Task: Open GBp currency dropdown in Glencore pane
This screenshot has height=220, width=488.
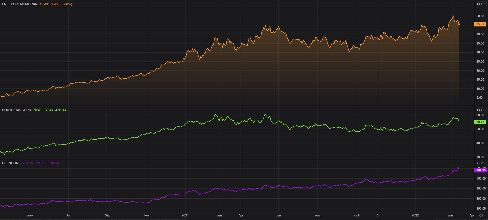Action: coord(481,163)
